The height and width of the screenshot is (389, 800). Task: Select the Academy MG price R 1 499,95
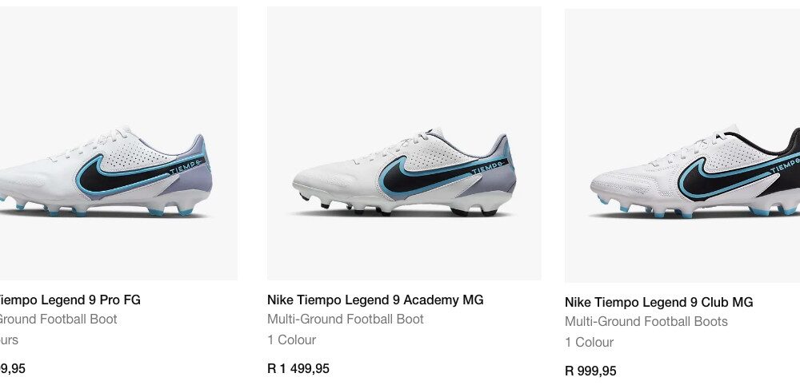298,369
